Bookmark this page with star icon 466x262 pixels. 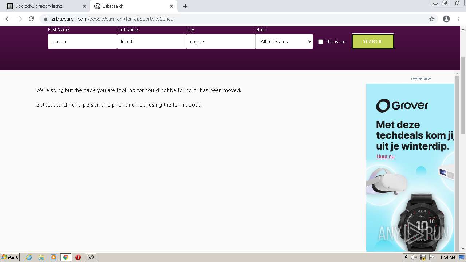432,19
